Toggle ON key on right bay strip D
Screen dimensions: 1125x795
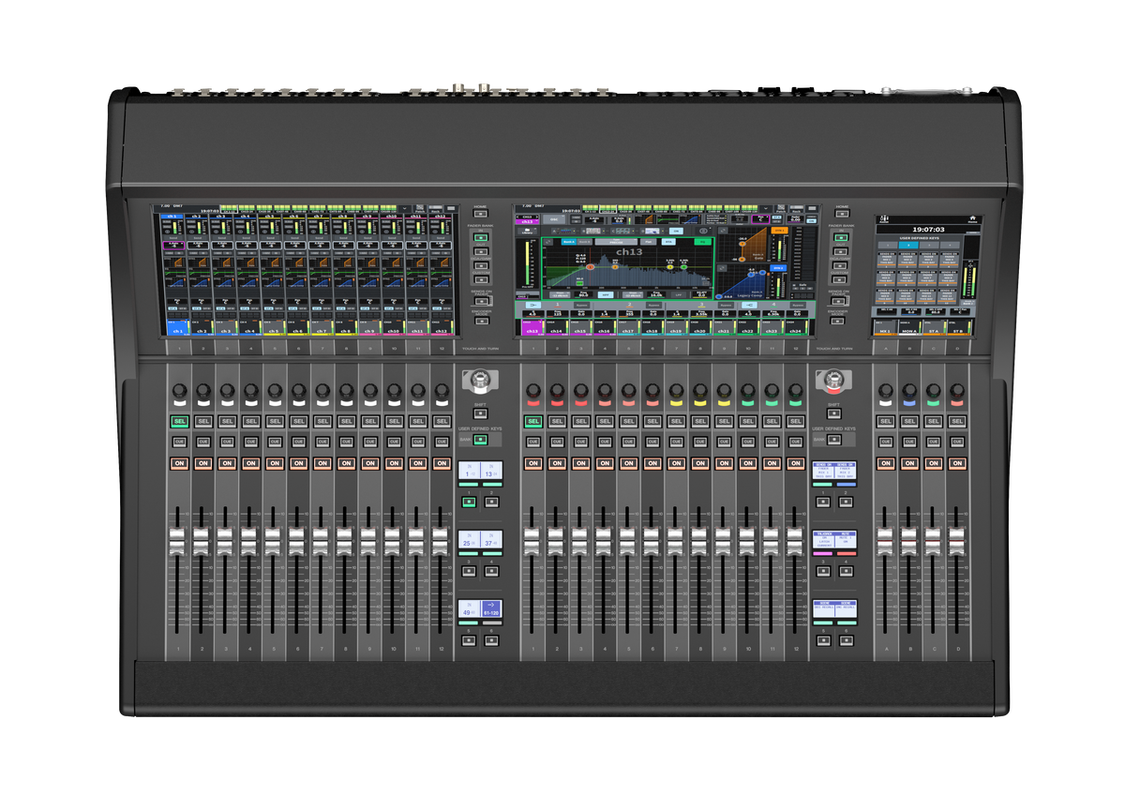[x=956, y=463]
